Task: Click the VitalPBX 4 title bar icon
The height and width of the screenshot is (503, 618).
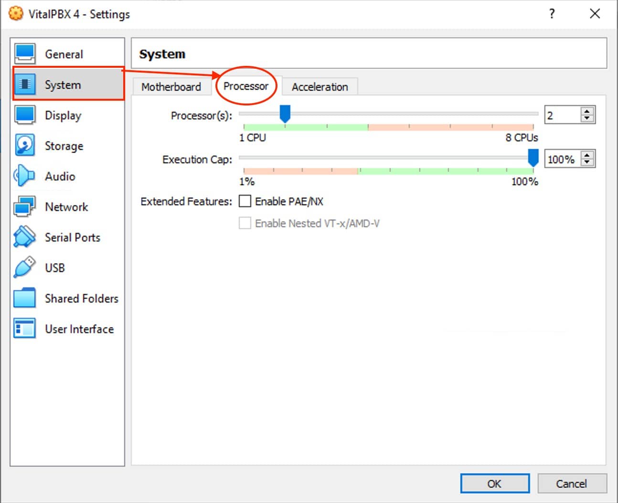Action: tap(16, 13)
